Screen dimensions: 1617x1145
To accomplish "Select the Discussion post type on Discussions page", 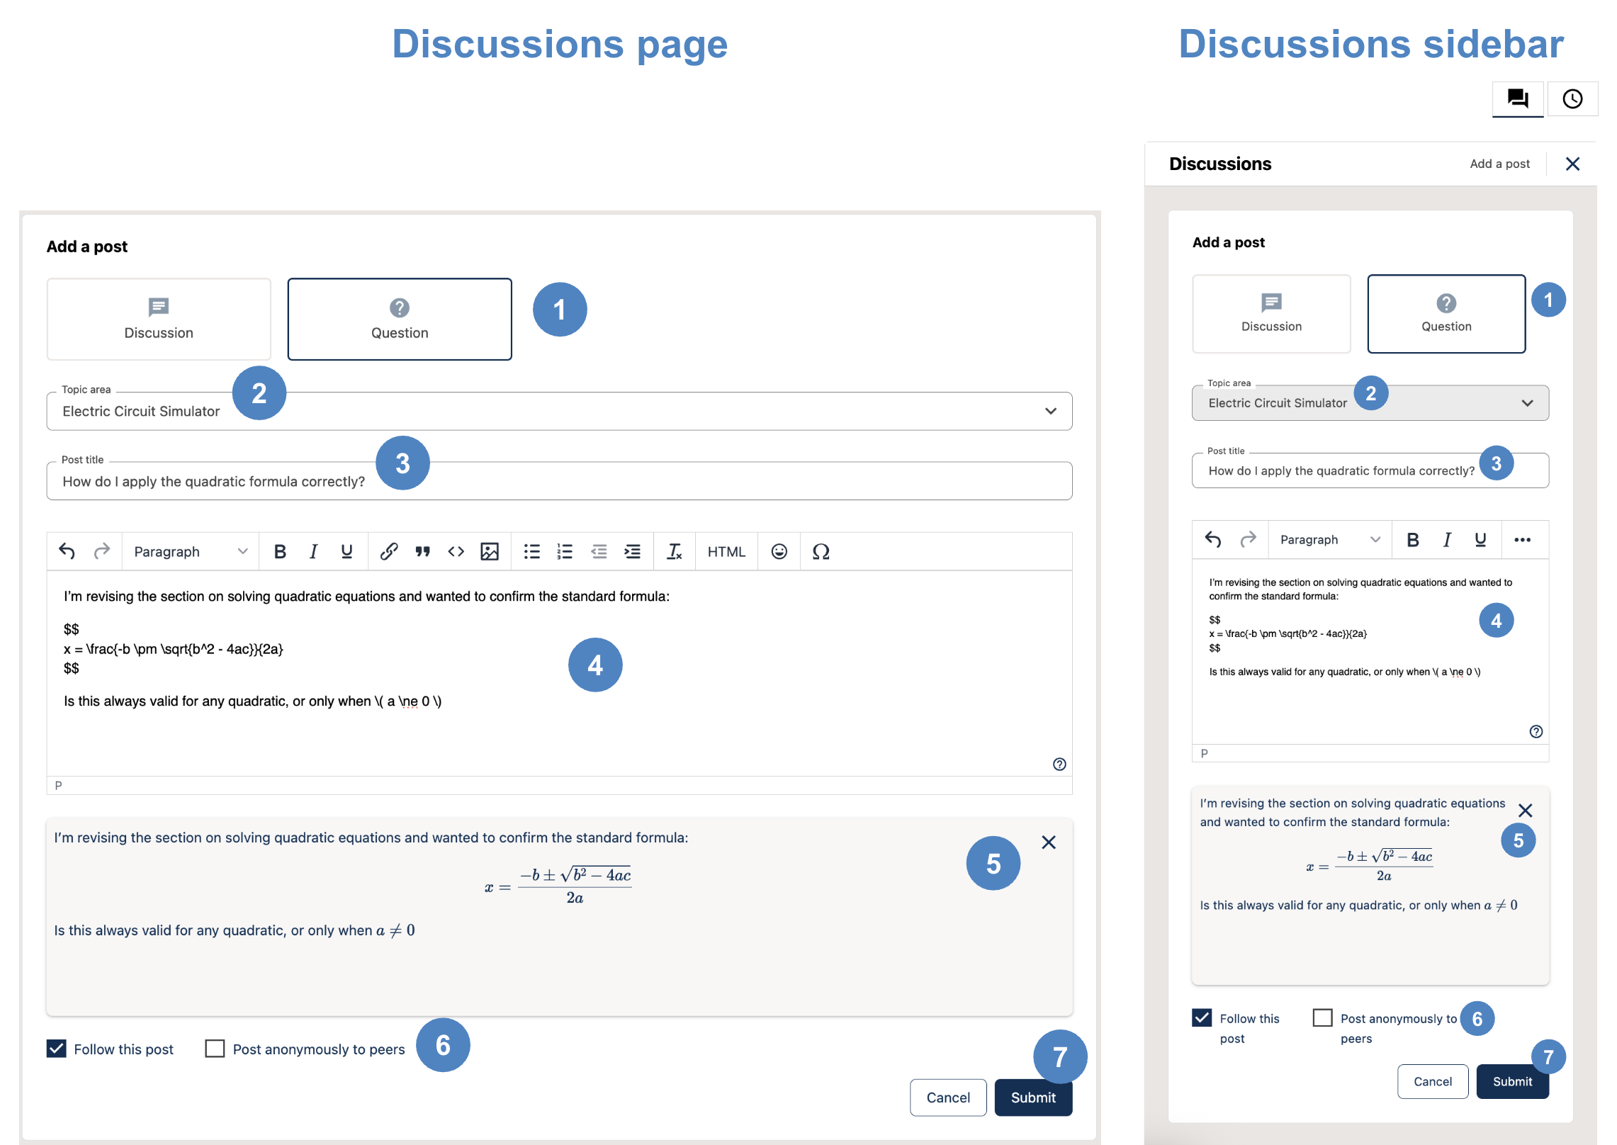I will point(159,319).
